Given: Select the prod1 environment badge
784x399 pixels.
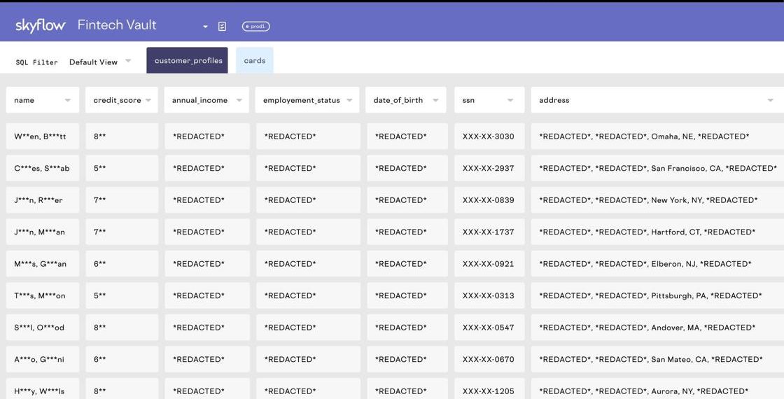Looking at the screenshot, I should click(256, 27).
